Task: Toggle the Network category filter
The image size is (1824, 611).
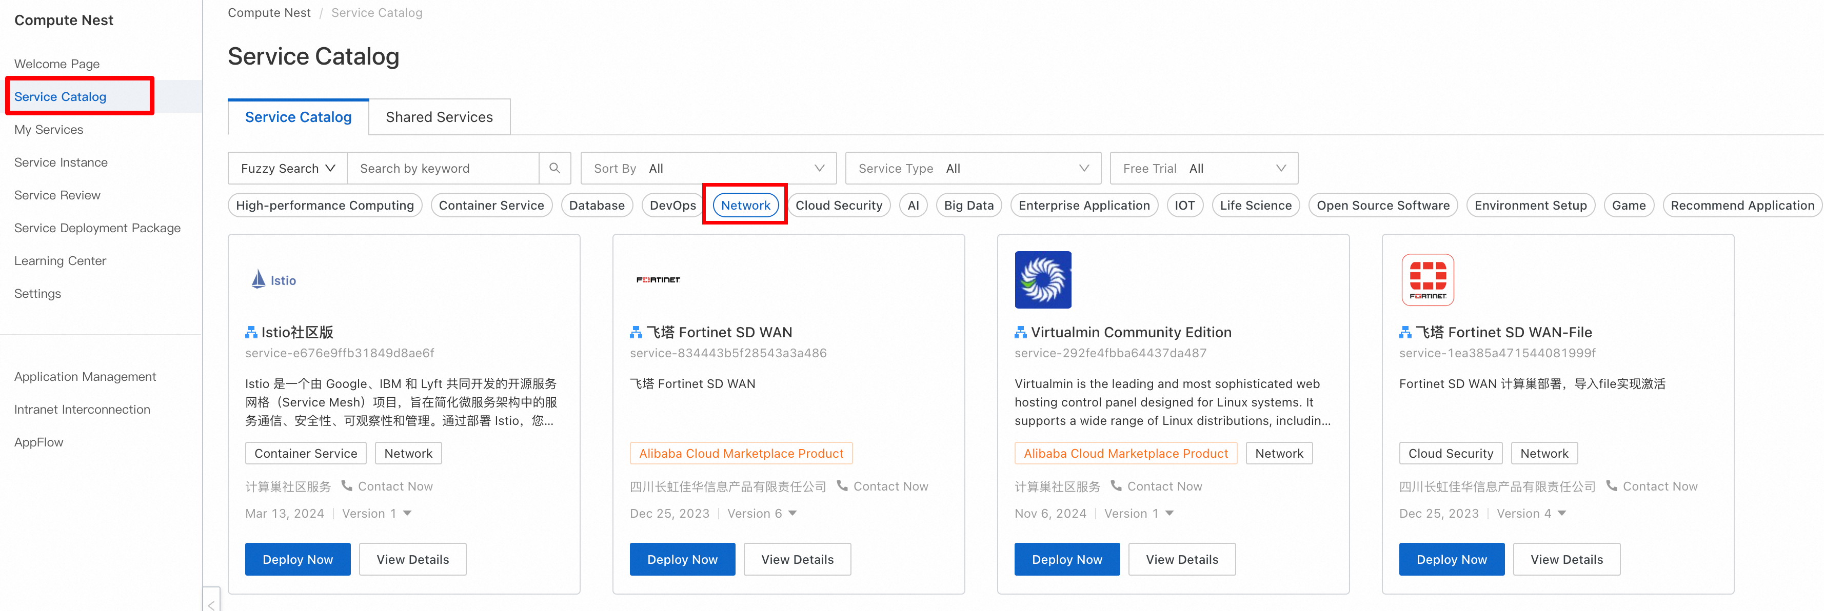Action: click(x=745, y=205)
